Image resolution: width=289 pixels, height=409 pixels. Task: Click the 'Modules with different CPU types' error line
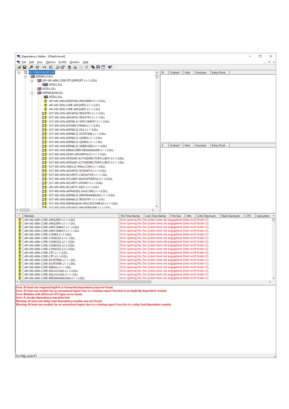49,294
